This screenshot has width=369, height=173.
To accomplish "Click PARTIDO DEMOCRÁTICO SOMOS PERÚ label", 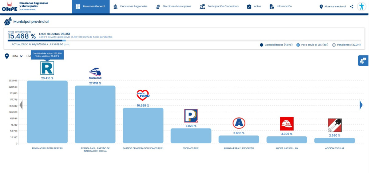I will pos(143,148).
